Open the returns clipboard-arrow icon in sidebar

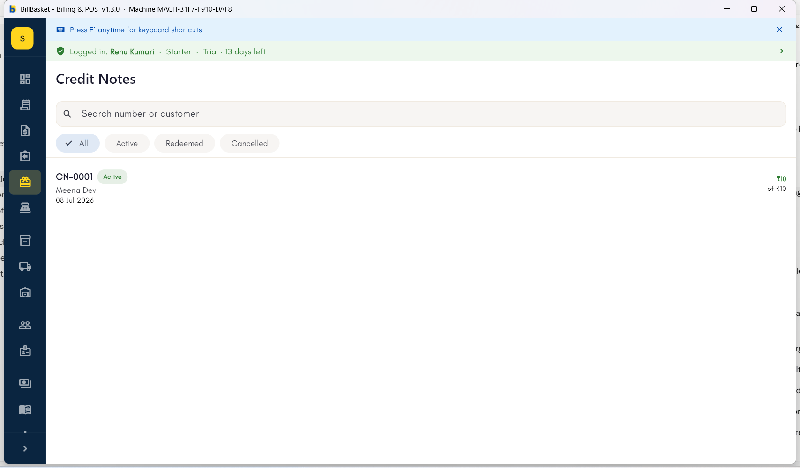click(x=25, y=156)
